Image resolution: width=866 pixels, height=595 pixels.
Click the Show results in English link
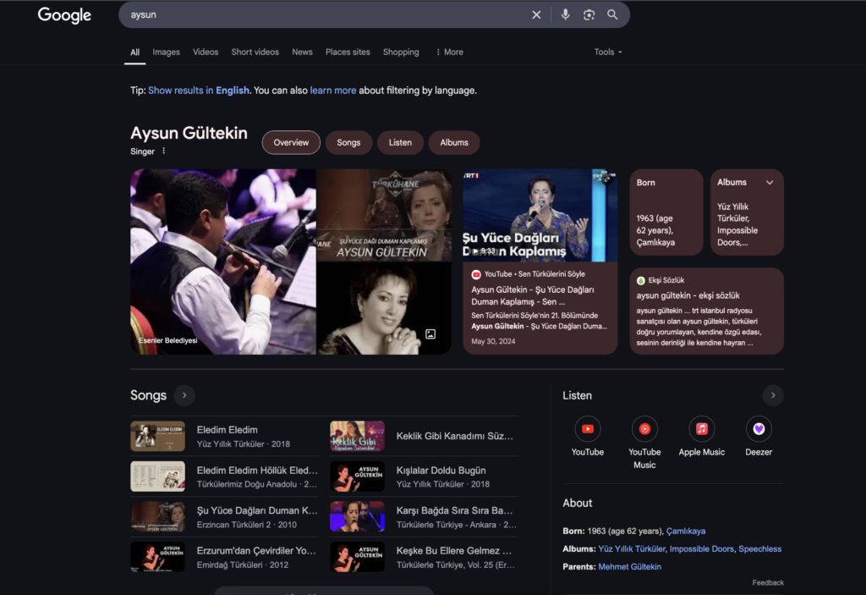199,90
